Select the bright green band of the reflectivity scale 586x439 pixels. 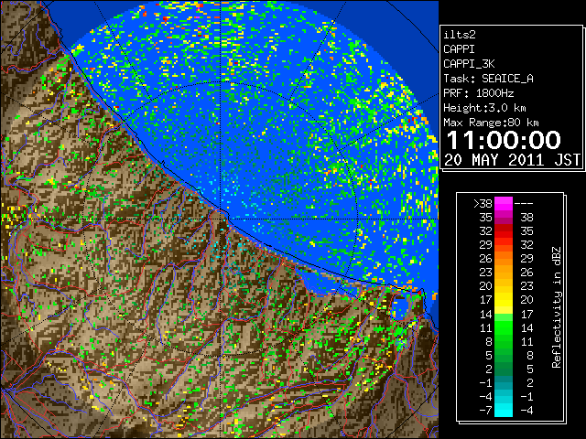tap(504, 327)
